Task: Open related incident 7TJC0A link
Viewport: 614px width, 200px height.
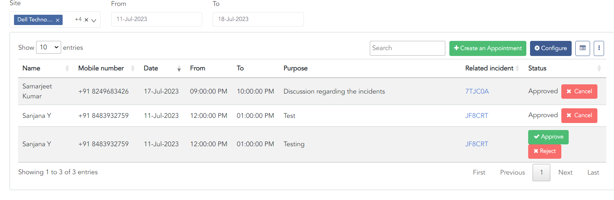Action: [477, 91]
